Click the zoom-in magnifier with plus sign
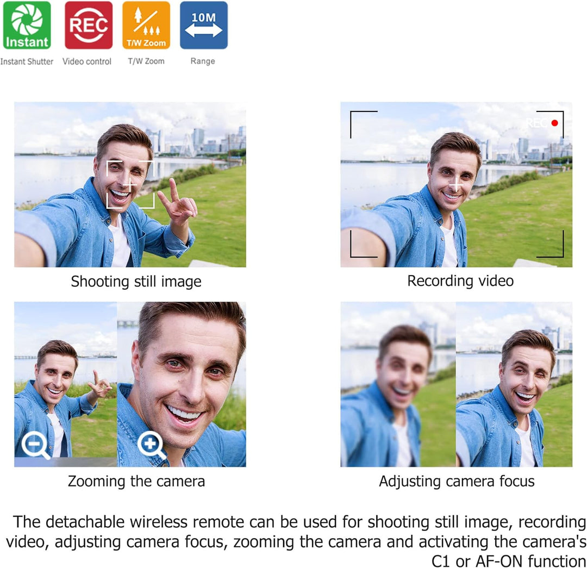Screen dimensions: 587x568 tap(151, 446)
